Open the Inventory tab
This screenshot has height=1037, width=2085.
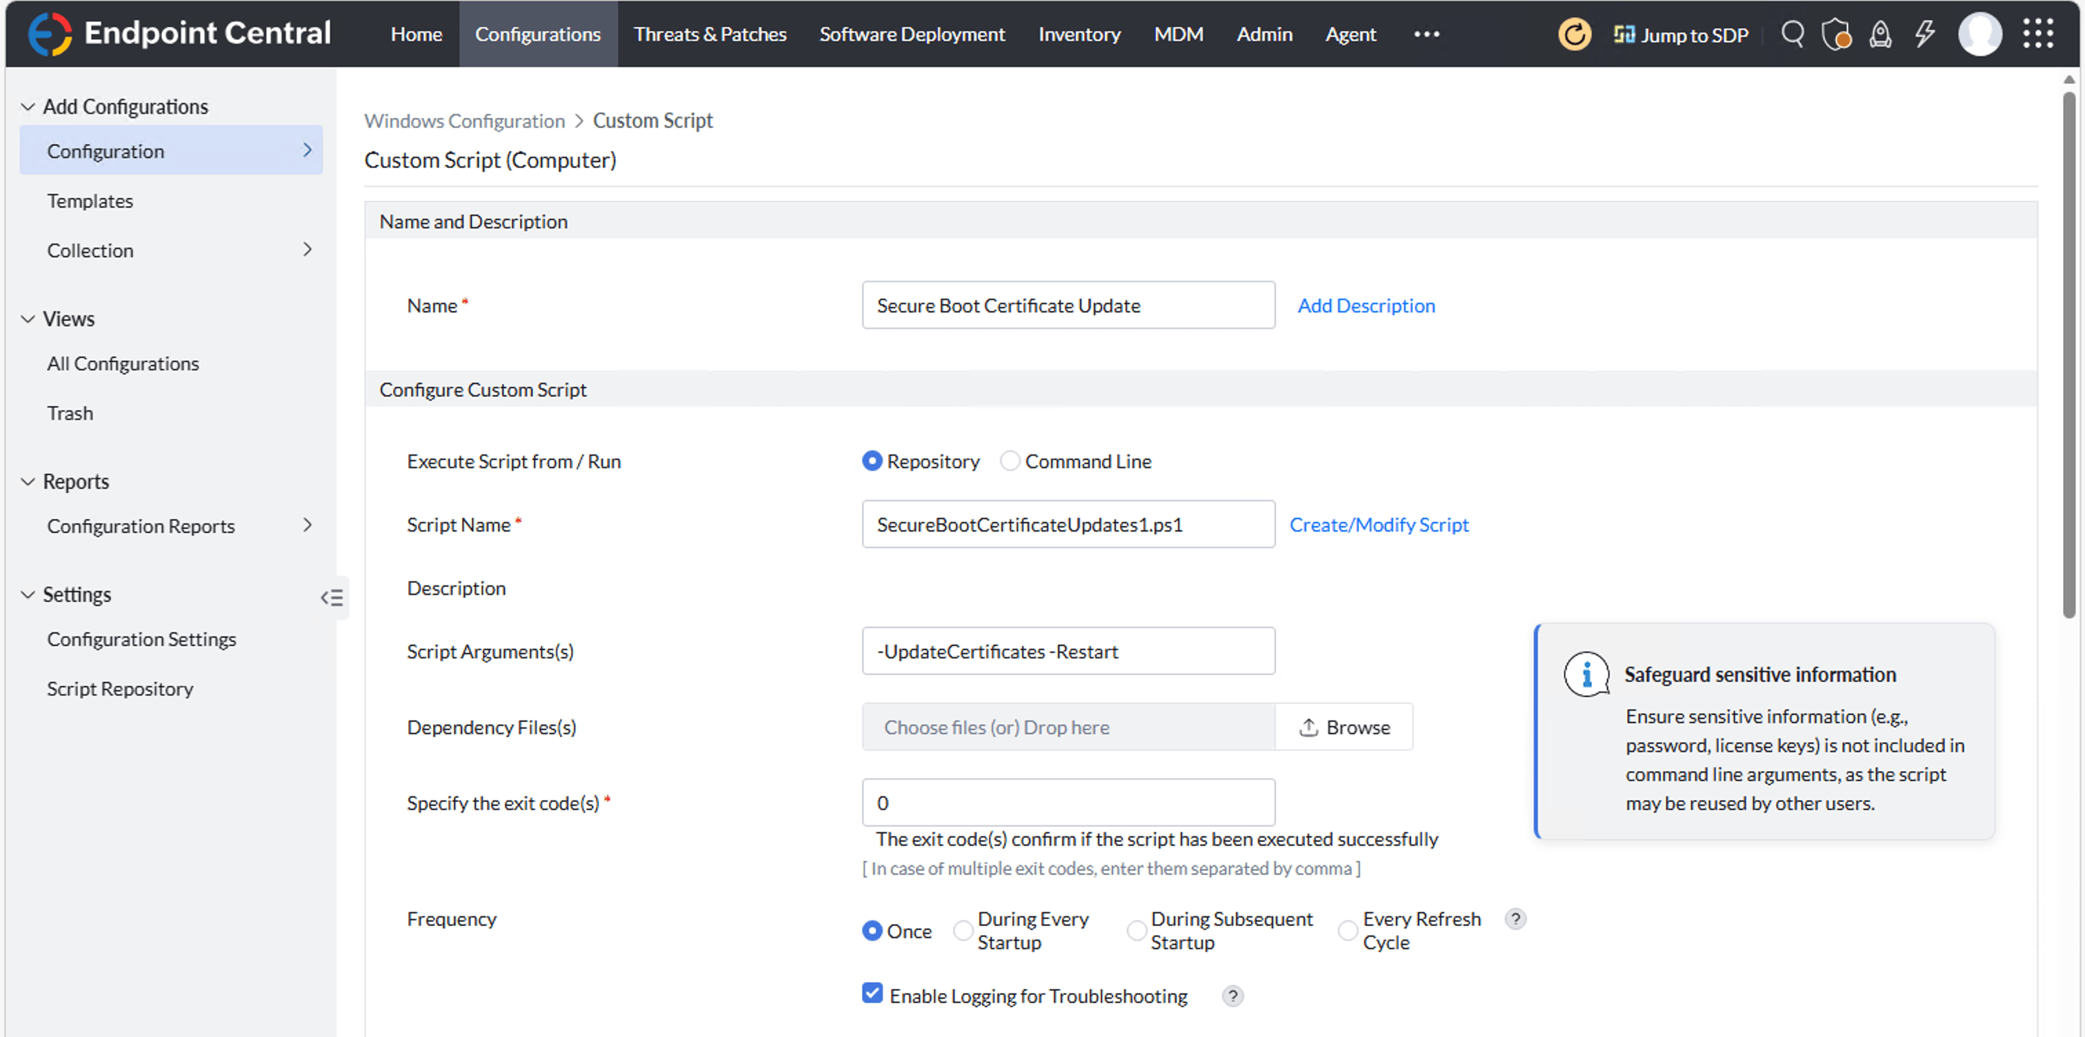click(1079, 34)
